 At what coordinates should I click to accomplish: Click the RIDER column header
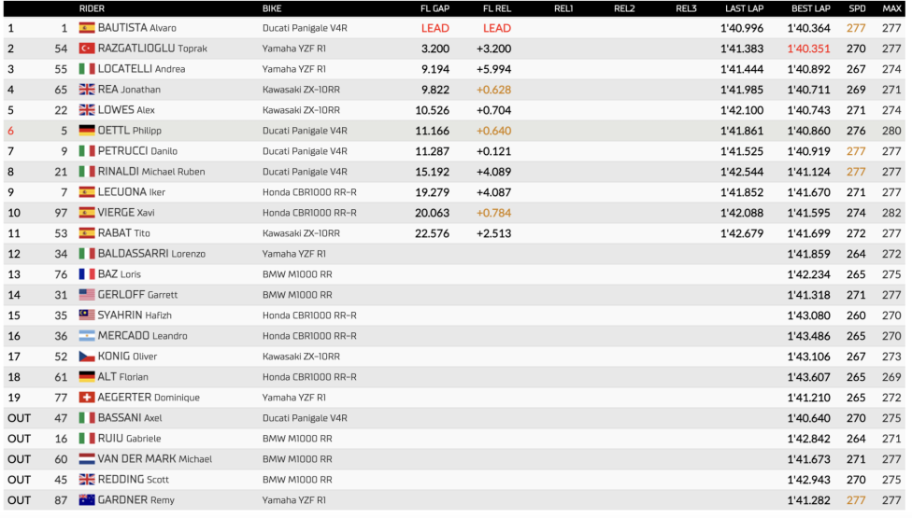point(92,8)
